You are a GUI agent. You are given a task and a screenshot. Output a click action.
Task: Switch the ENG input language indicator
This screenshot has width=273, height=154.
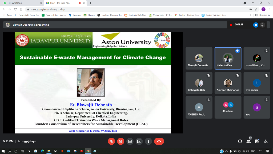click(253, 151)
